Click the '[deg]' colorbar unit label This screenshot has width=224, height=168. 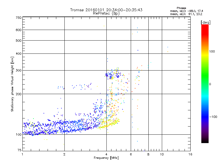[206, 22]
